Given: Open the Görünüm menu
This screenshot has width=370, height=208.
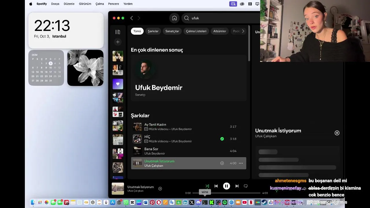Looking at the screenshot, I should click(85, 4).
